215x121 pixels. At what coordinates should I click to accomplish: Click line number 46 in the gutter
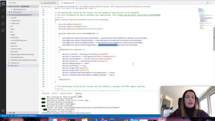(x=43, y=54)
